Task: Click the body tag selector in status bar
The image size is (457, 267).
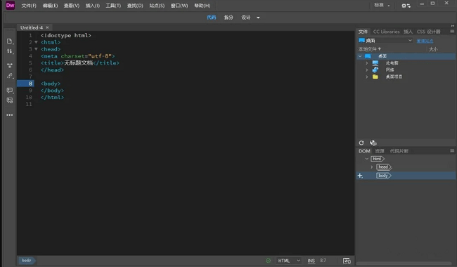Action: coord(27,261)
